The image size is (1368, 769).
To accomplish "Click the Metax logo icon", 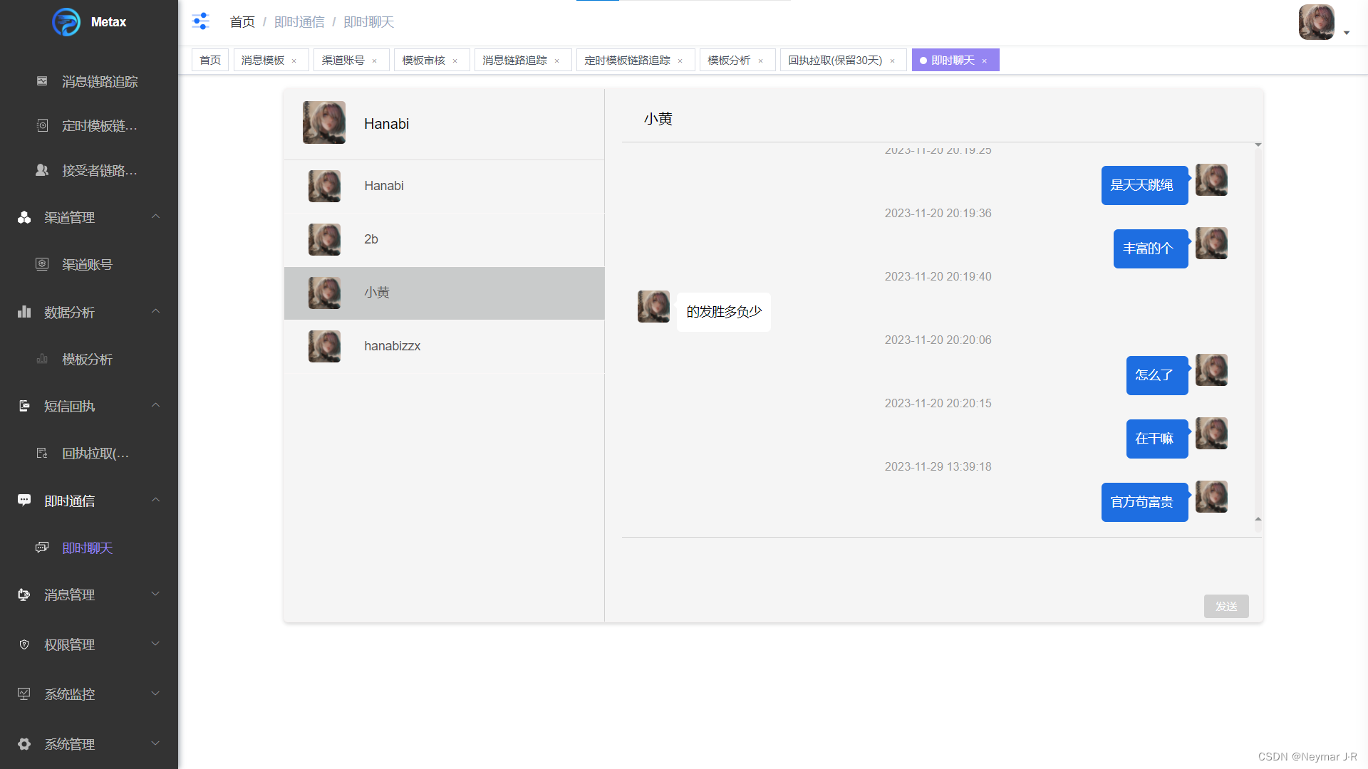I will click(66, 22).
